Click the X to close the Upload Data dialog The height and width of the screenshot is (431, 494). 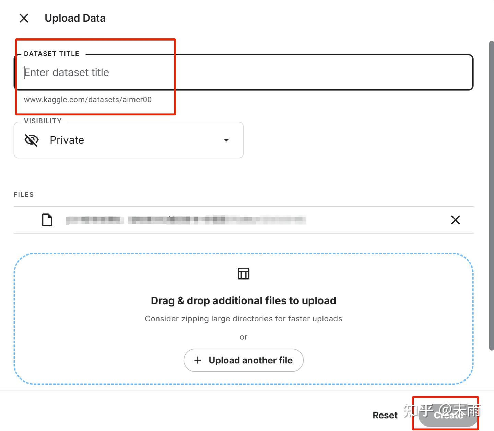click(24, 18)
